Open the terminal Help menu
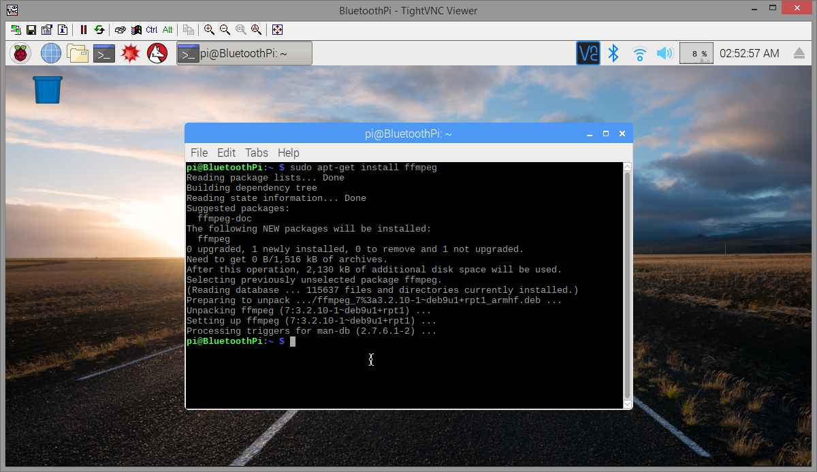817x472 pixels. (289, 153)
